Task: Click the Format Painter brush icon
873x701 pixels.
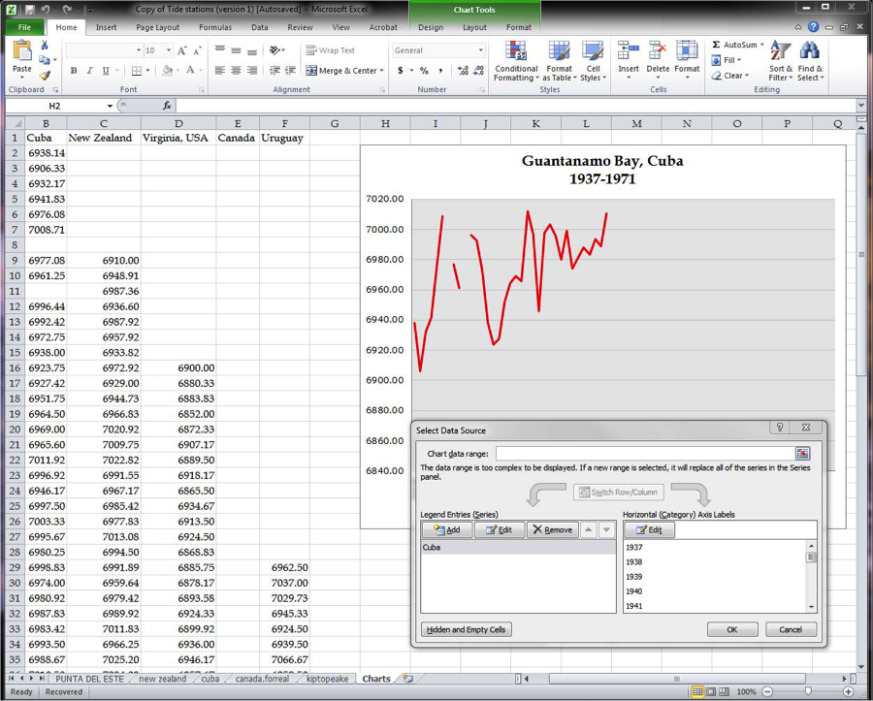Action: click(x=45, y=76)
